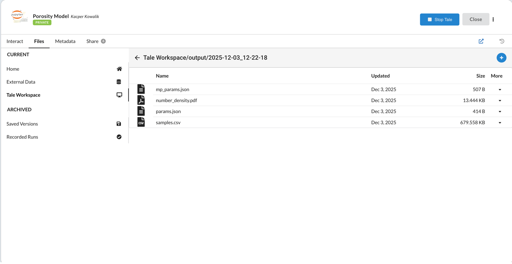The height and width of the screenshot is (264, 512).
Task: Open Saved Versions via the floppy disk icon
Action: pos(119,124)
